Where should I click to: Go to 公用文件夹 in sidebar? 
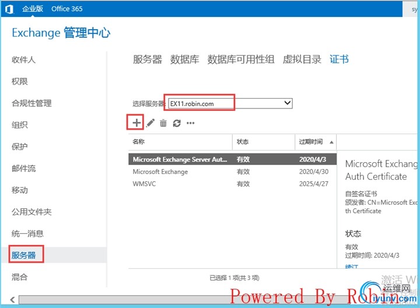[32, 212]
